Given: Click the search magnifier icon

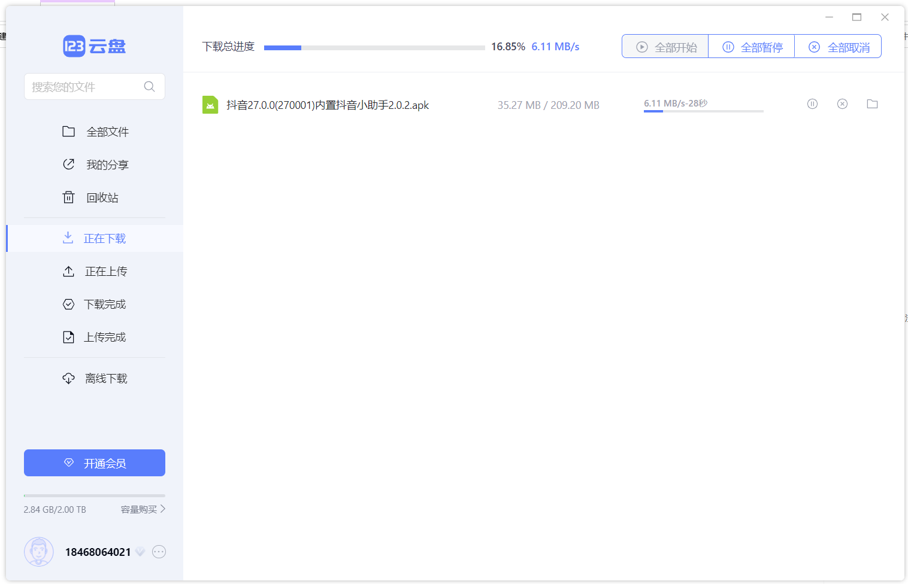Looking at the screenshot, I should (150, 87).
